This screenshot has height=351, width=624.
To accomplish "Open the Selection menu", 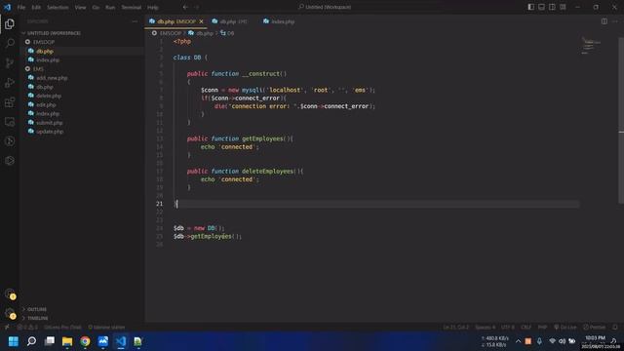I will click(58, 7).
